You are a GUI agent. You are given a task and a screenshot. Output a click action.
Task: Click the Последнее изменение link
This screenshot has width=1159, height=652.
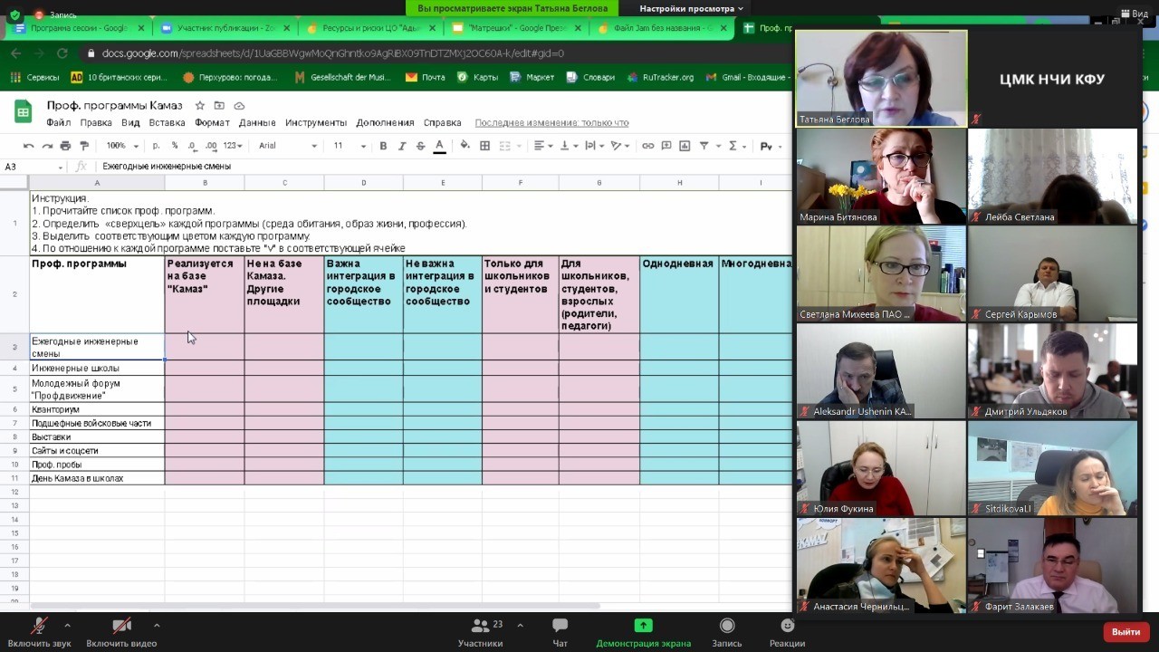(x=551, y=122)
